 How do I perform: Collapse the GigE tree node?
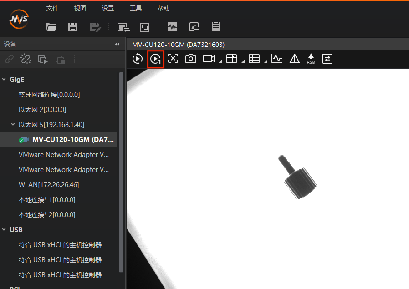pyautogui.click(x=4, y=79)
